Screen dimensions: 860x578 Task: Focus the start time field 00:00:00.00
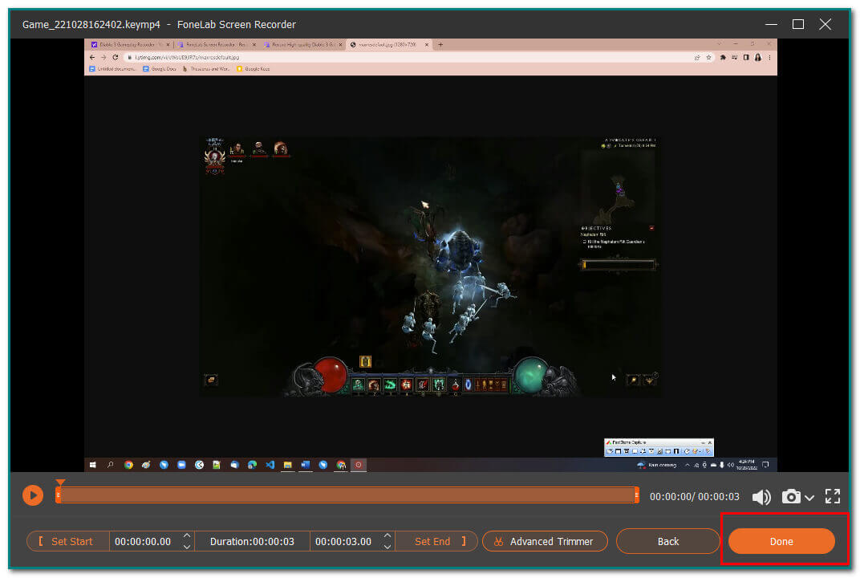click(x=143, y=541)
